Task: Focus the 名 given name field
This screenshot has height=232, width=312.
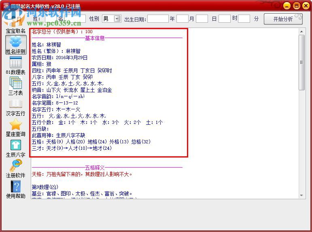Action: (x=75, y=19)
